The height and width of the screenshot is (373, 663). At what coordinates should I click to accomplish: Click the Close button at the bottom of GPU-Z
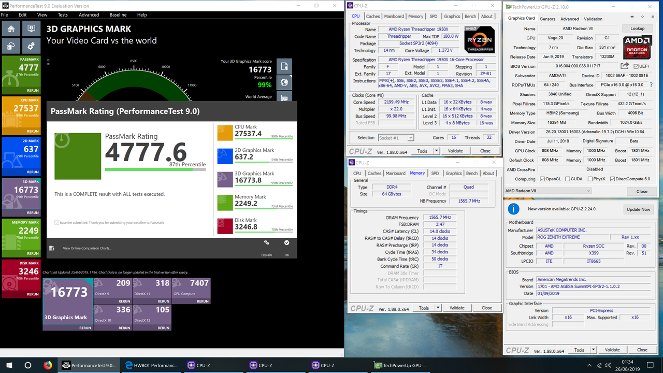[642, 191]
